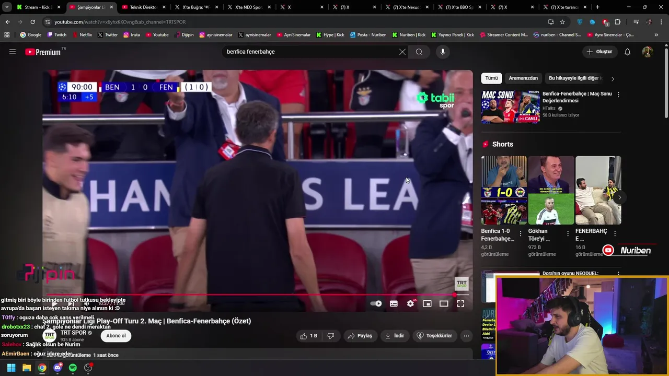Open the TRT SPOR channel link
The image size is (669, 376).
pyautogui.click(x=73, y=333)
